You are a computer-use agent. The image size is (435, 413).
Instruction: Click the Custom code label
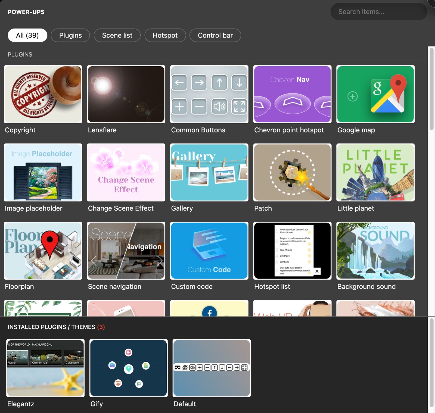point(192,287)
